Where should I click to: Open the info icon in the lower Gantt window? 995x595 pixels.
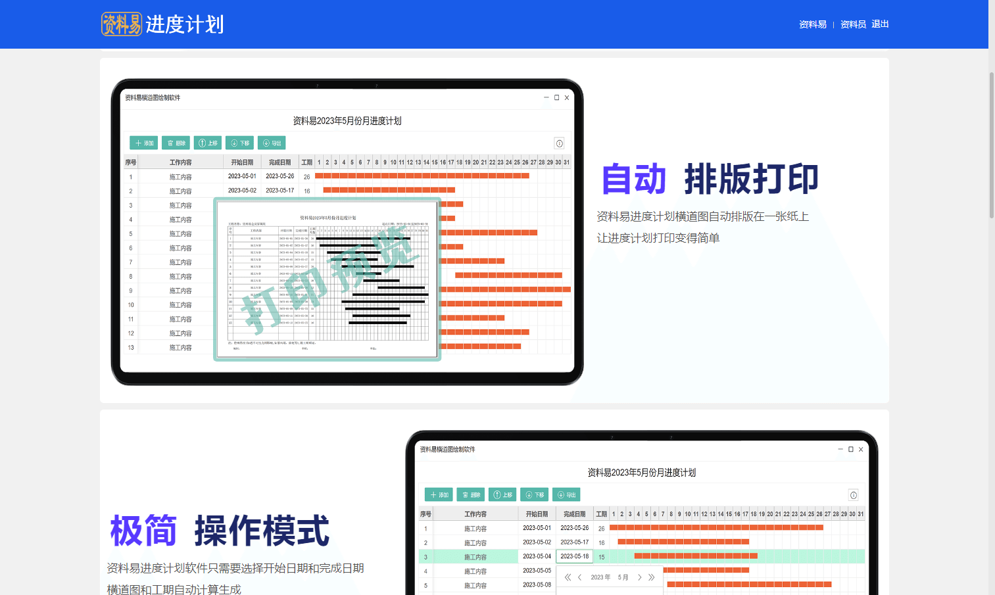click(854, 495)
